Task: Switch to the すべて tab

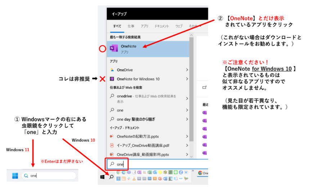Action: coord(117,26)
